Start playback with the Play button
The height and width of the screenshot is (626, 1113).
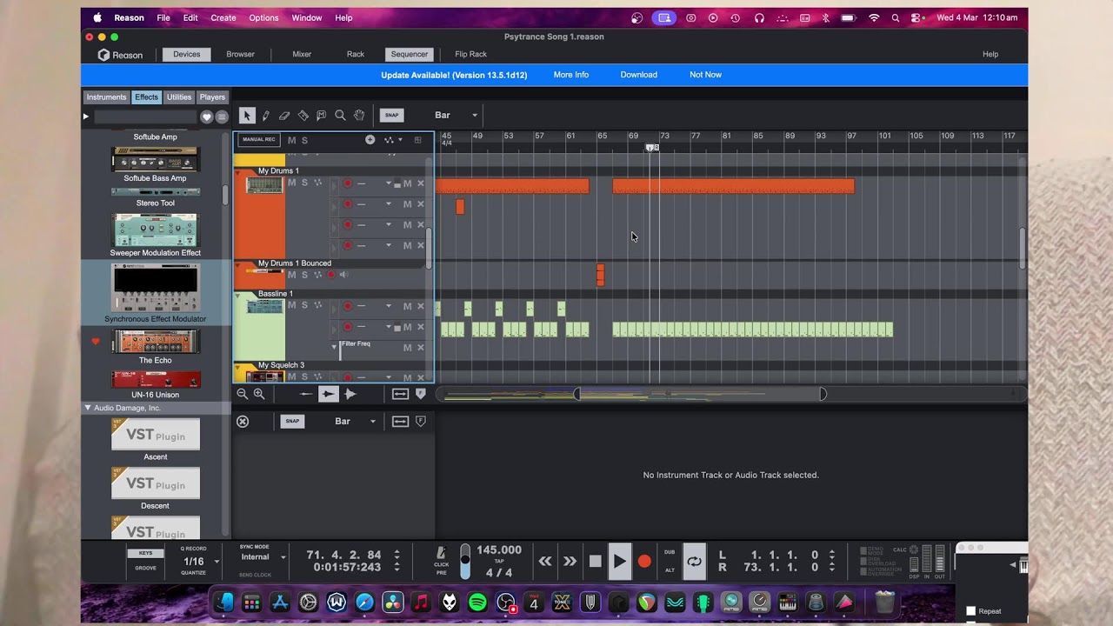(619, 562)
